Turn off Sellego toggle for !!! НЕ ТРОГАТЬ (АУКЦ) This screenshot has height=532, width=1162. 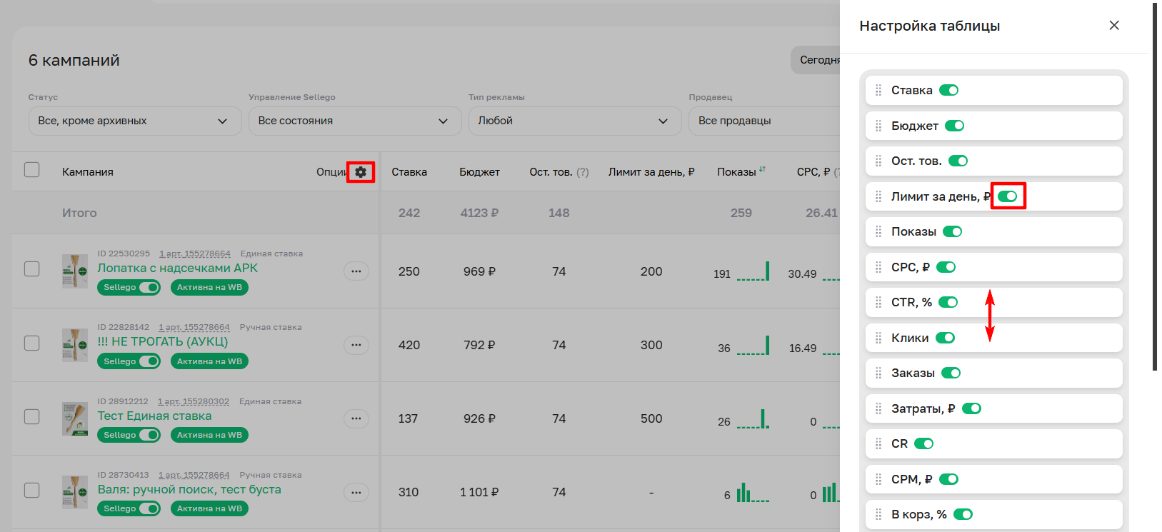[149, 361]
